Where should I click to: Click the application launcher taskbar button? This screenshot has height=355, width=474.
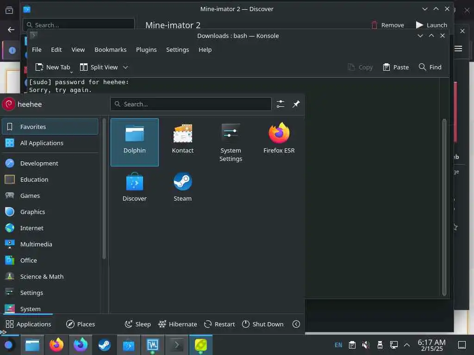coord(8,345)
